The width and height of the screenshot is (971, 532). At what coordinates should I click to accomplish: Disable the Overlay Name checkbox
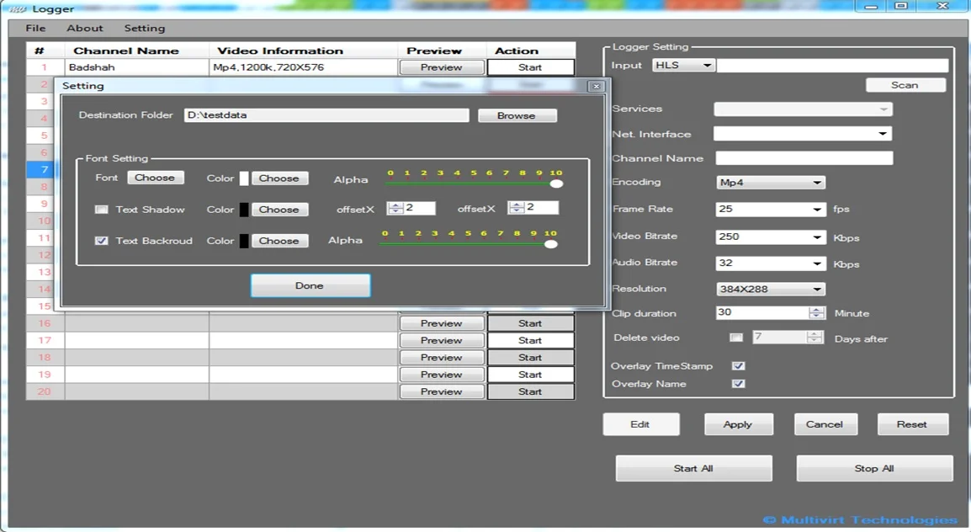tap(738, 383)
